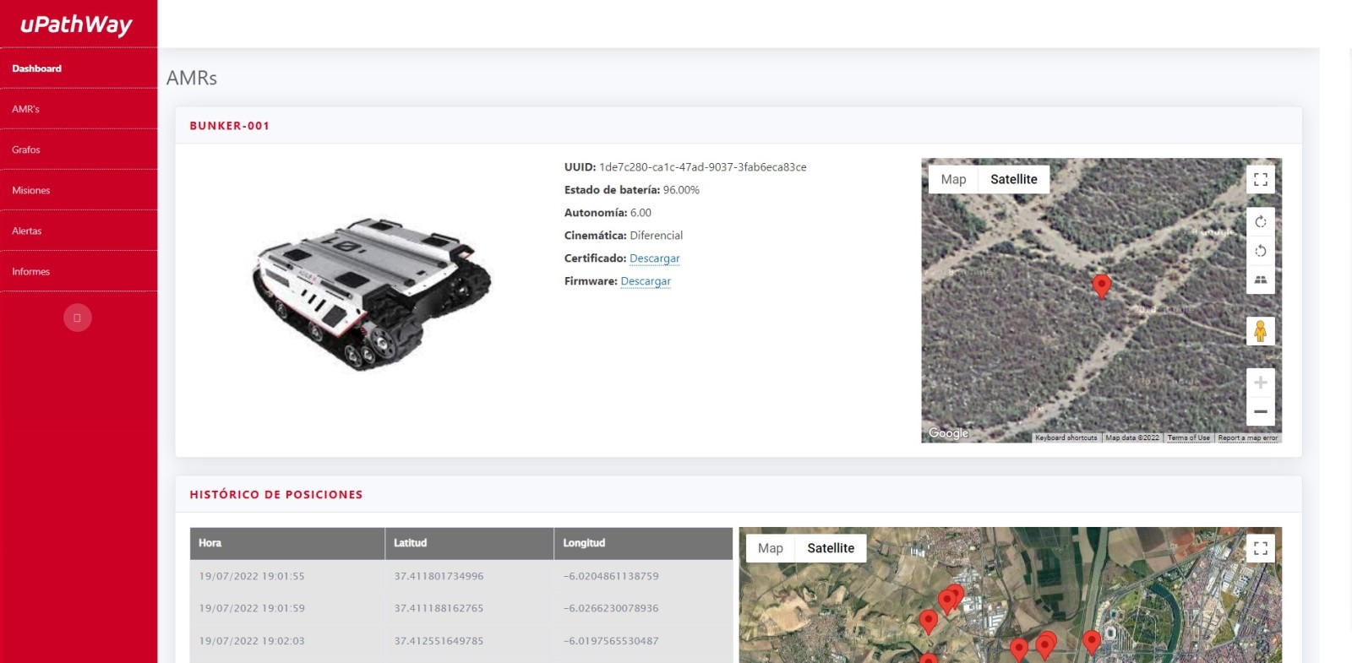Zoom out on the BUNKER-001 map

pyautogui.click(x=1260, y=411)
